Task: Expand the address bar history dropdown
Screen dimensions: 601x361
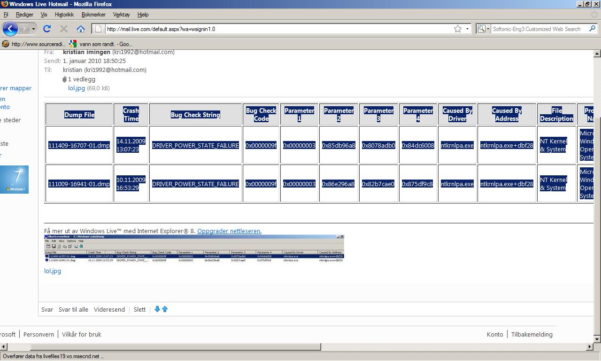Action: (467, 29)
